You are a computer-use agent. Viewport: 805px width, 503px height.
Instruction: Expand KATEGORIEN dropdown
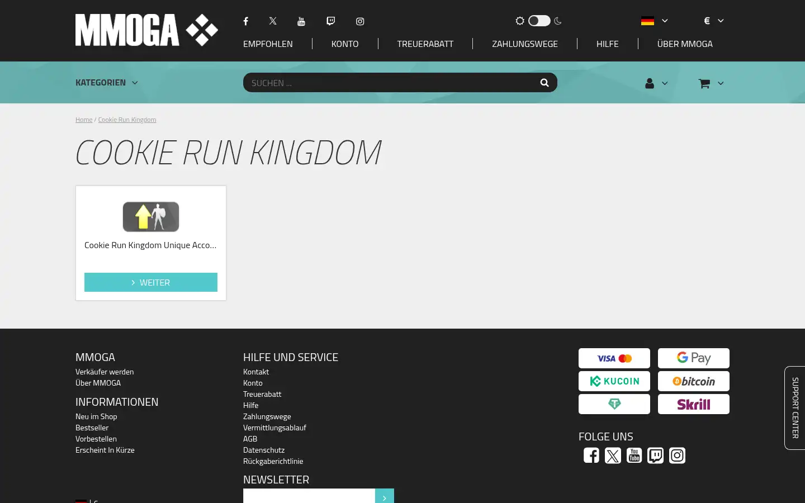(107, 83)
